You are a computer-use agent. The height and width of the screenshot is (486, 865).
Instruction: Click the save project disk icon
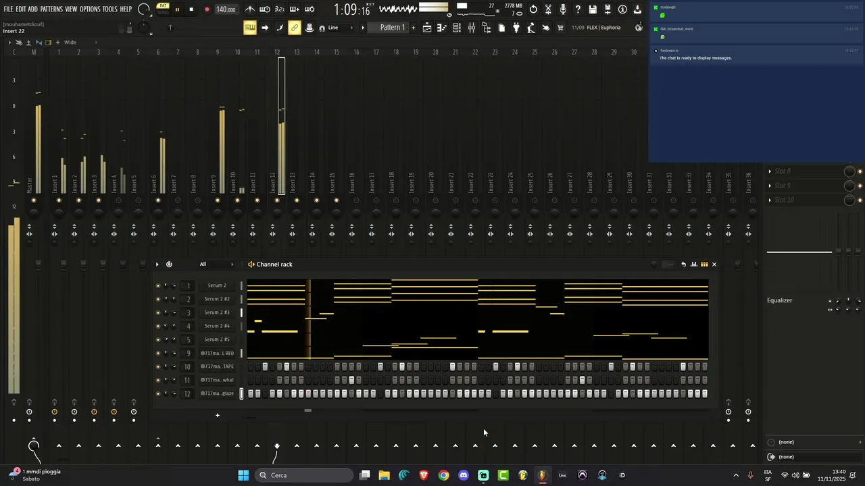[593, 9]
